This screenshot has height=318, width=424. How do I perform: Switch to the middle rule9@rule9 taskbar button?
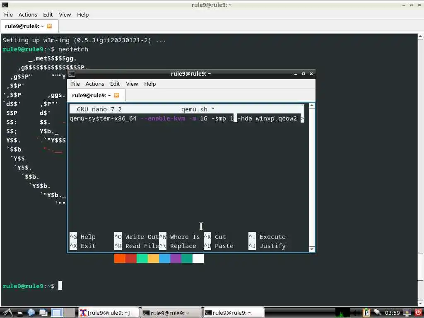[171, 313]
